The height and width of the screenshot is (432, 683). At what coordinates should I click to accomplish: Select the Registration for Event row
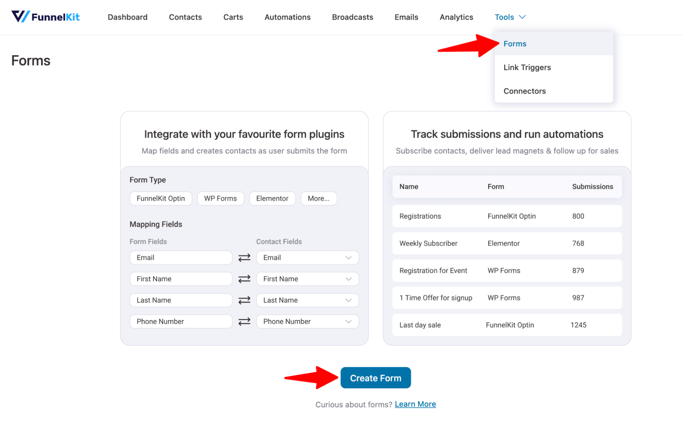(507, 270)
